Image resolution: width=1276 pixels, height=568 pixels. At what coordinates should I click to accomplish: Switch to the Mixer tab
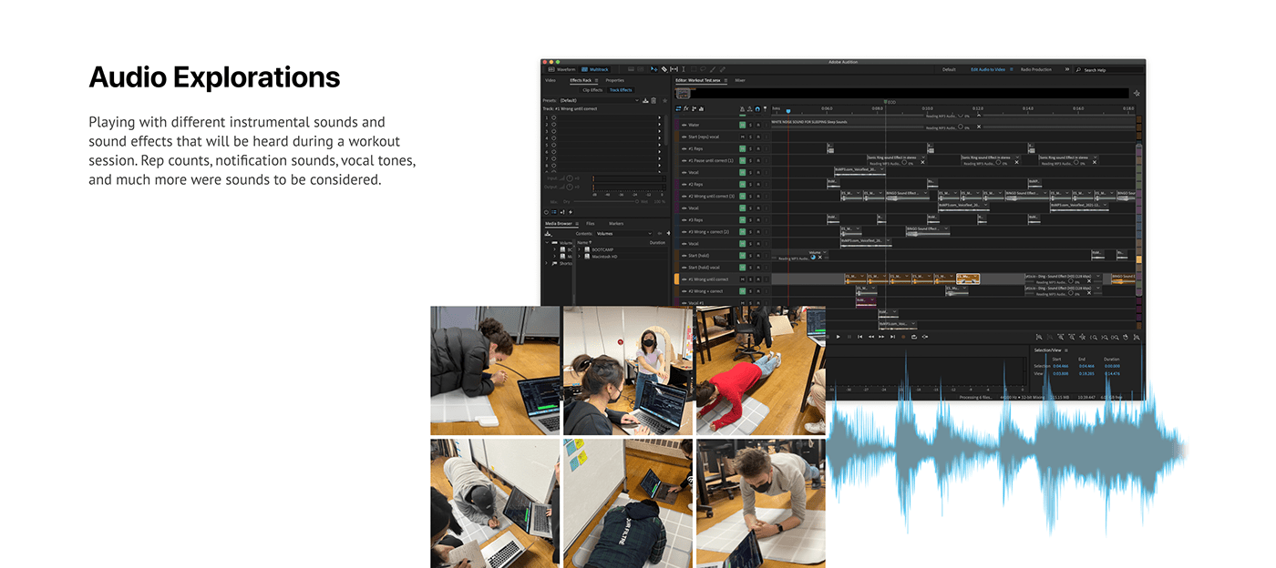pos(739,80)
